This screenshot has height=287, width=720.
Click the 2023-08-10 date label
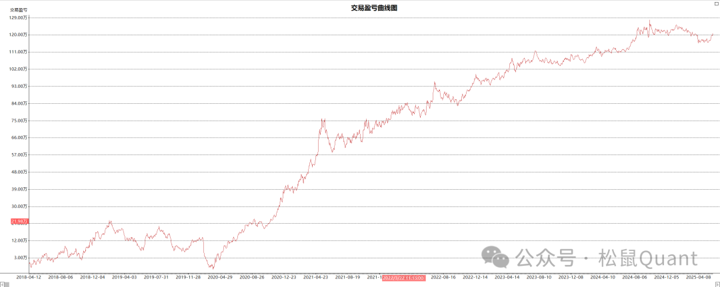click(x=539, y=276)
